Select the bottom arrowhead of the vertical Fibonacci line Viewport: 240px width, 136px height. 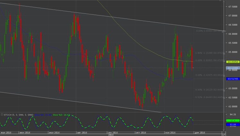click(224, 130)
